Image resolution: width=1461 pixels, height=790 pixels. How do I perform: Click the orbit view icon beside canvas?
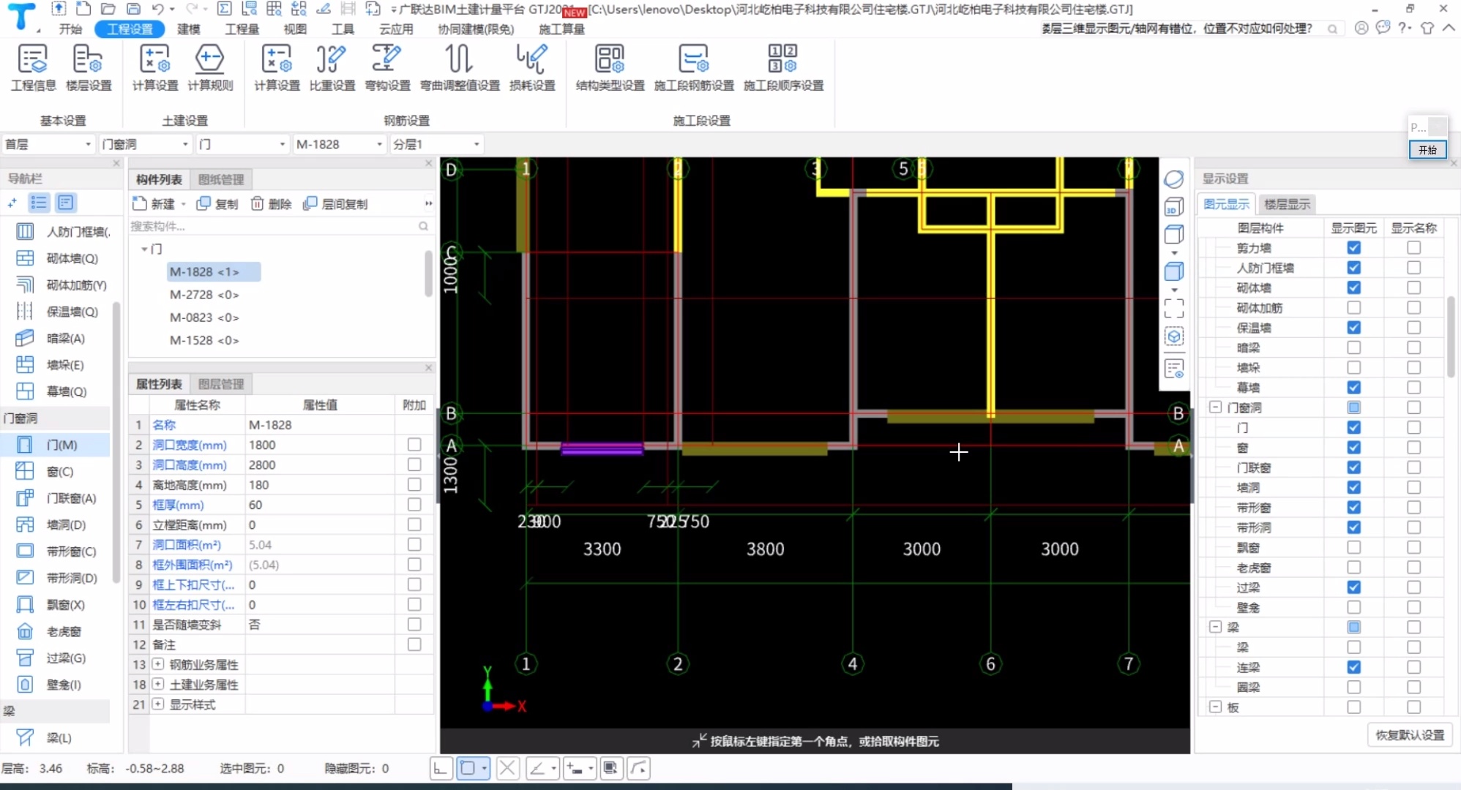click(1174, 178)
